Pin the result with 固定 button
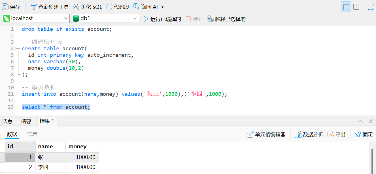Viewport: 376px width, 174px height. 364,134
